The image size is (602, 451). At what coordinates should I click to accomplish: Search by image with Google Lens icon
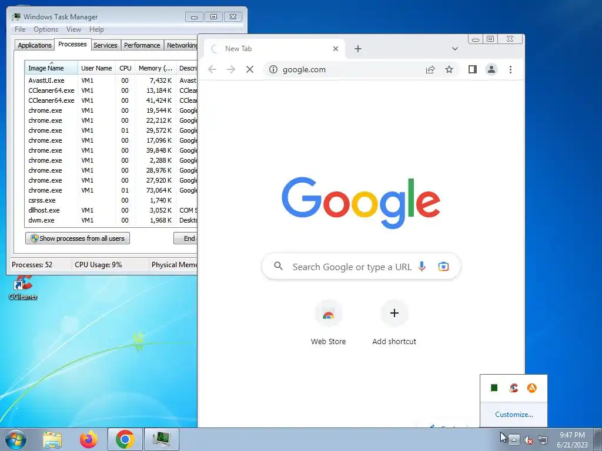pos(443,266)
